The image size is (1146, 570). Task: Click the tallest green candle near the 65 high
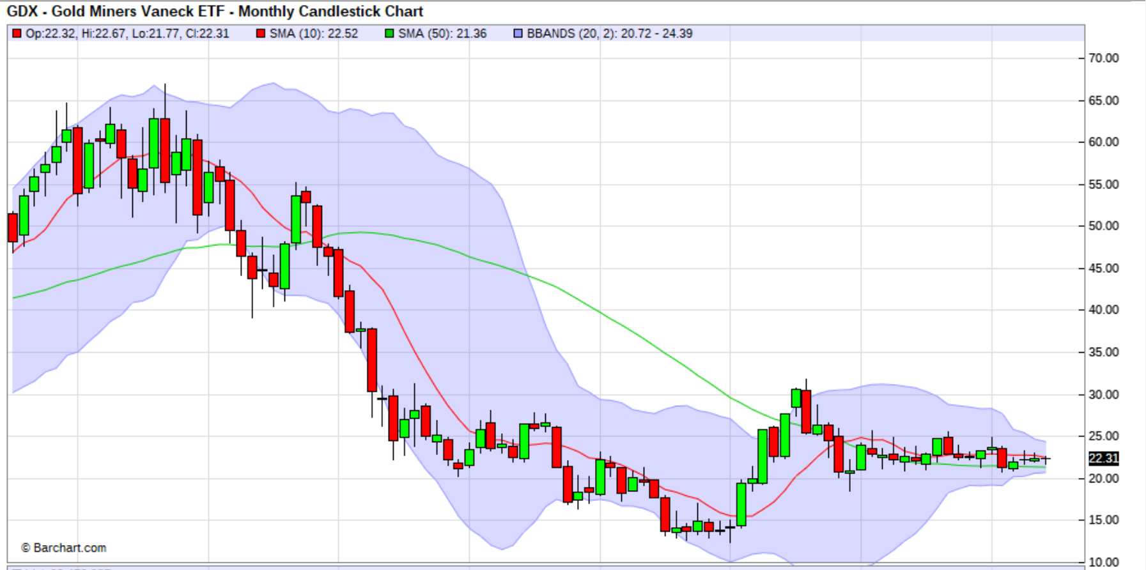point(154,143)
